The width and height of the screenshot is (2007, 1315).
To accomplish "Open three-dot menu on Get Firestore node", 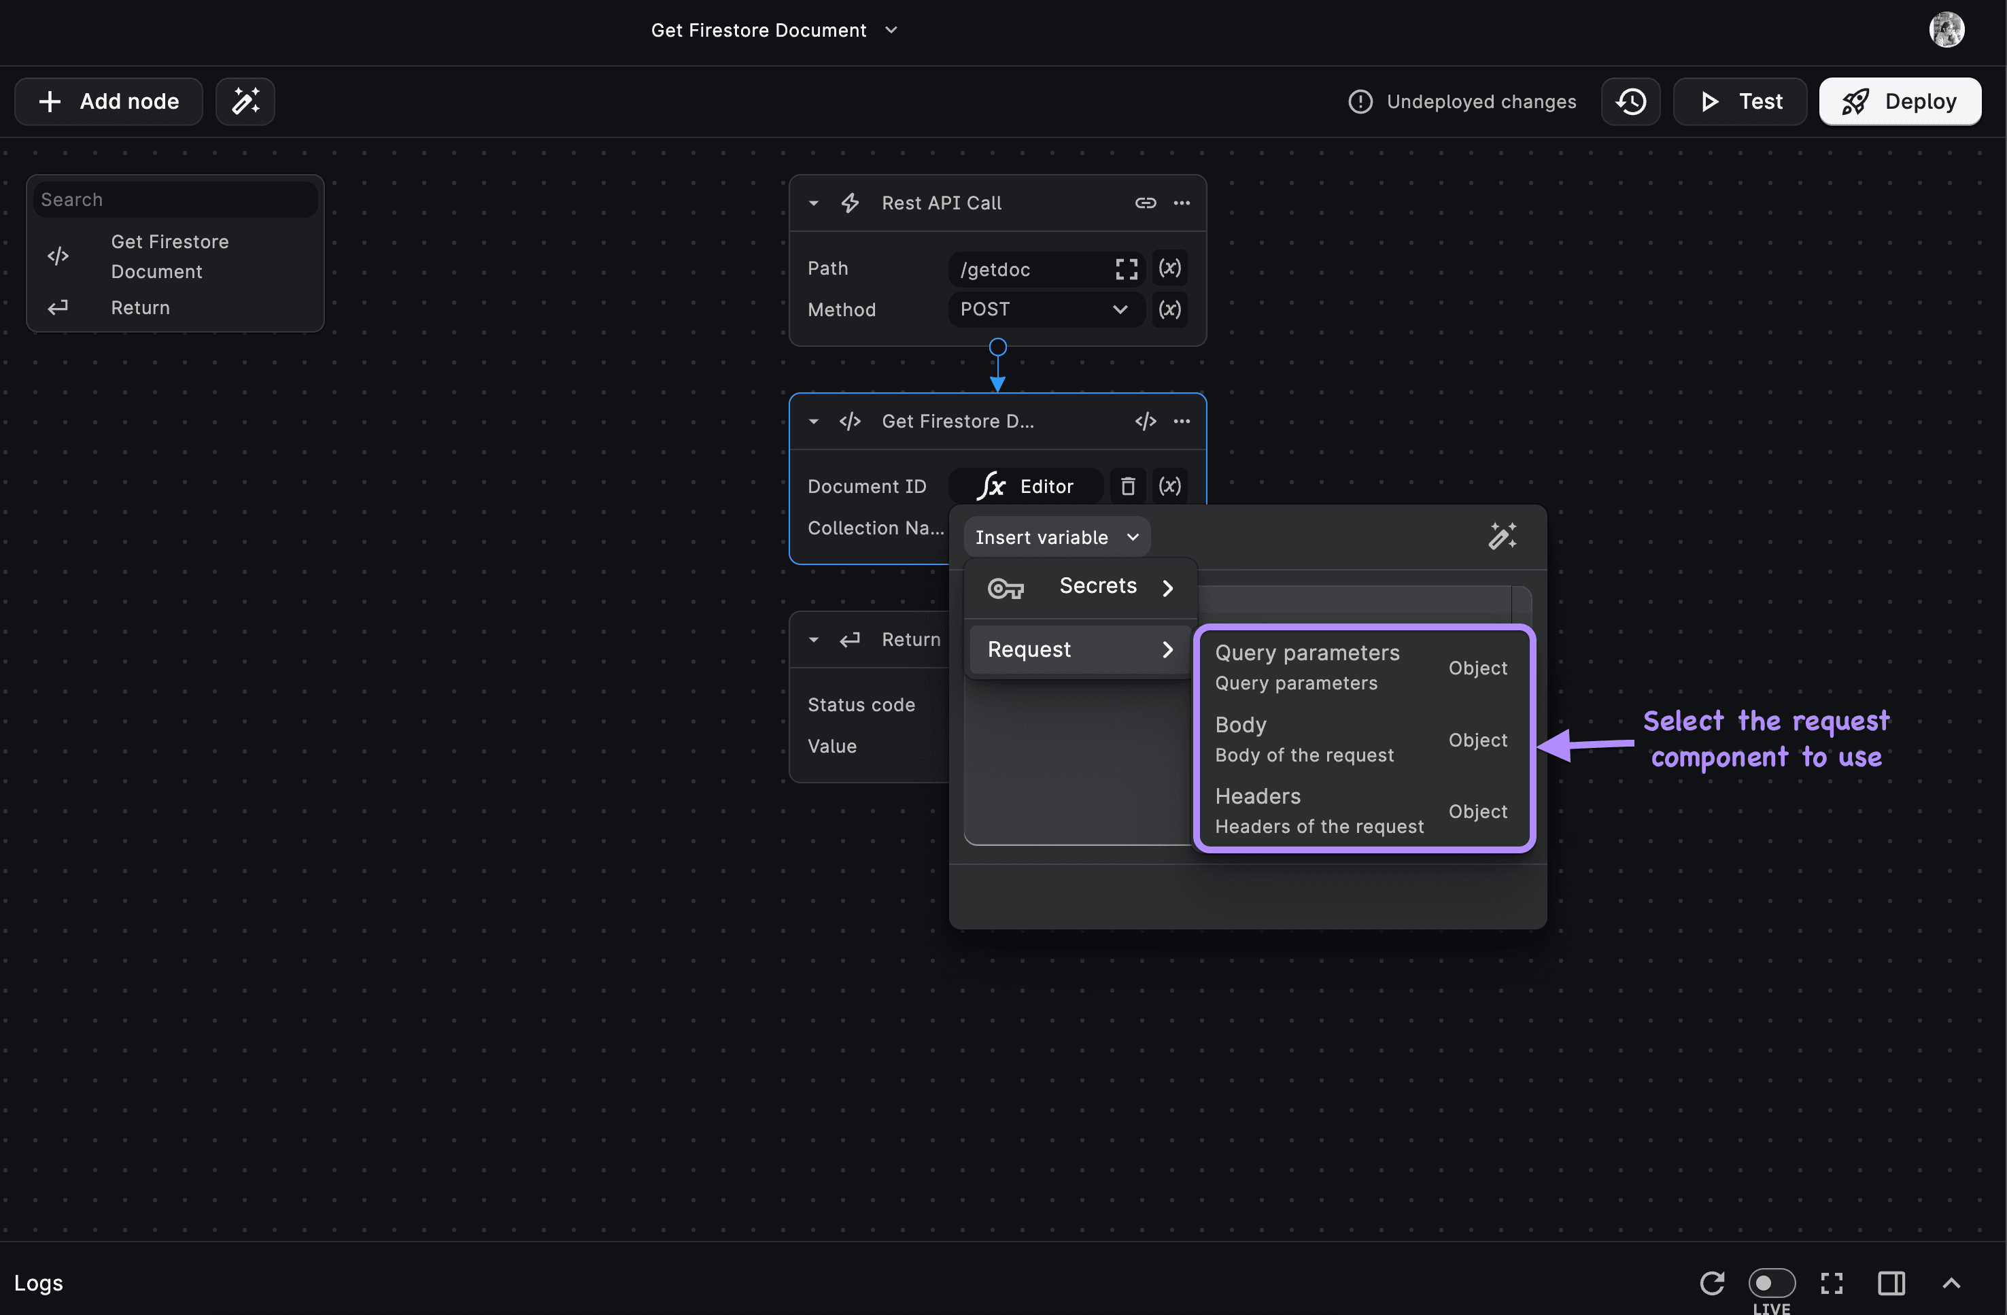I will click(1182, 421).
